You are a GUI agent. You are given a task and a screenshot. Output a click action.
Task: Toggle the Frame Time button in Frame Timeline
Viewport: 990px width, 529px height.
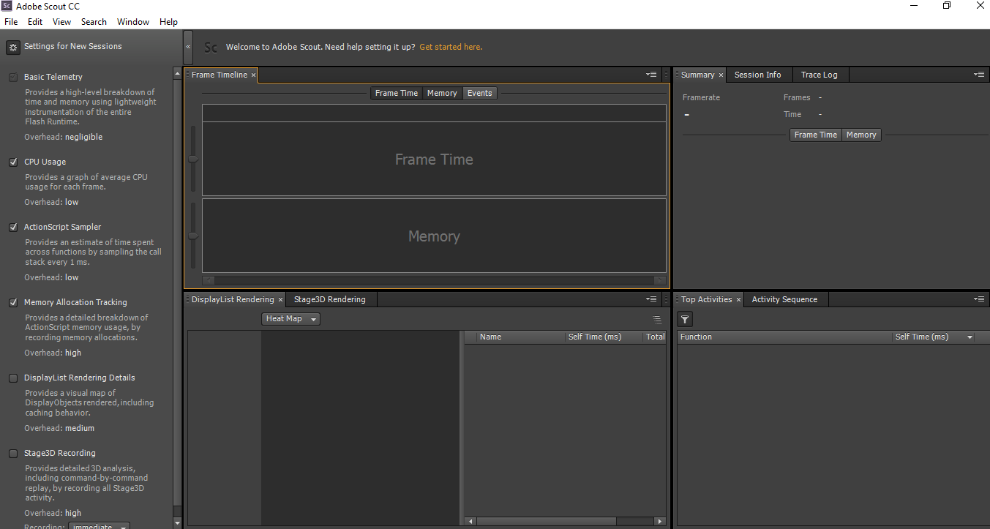tap(397, 93)
